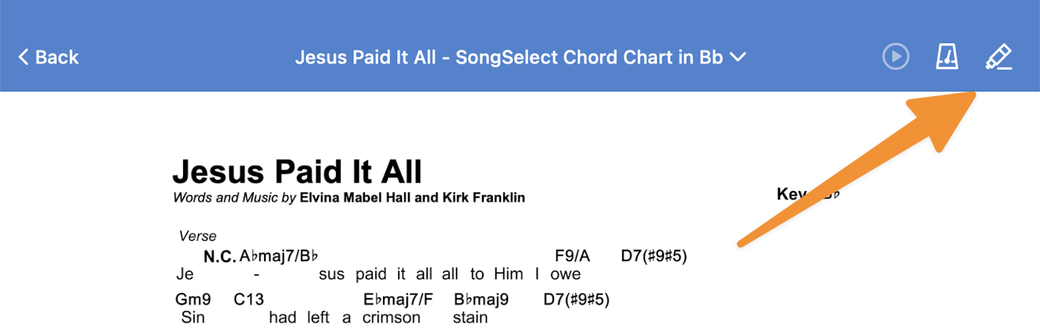Click the Verse section label

tap(198, 236)
